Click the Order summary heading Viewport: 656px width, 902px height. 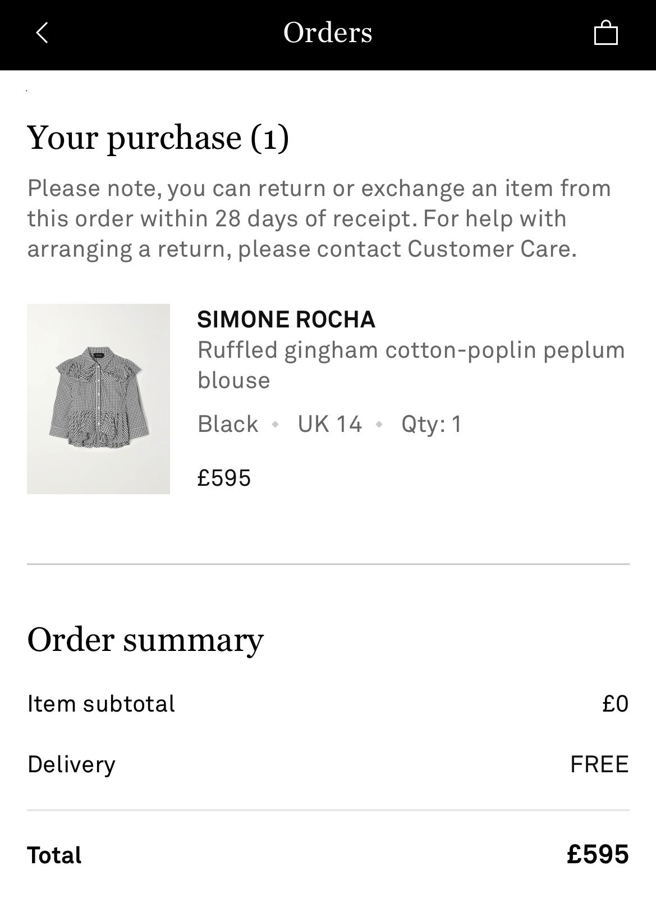(x=145, y=640)
